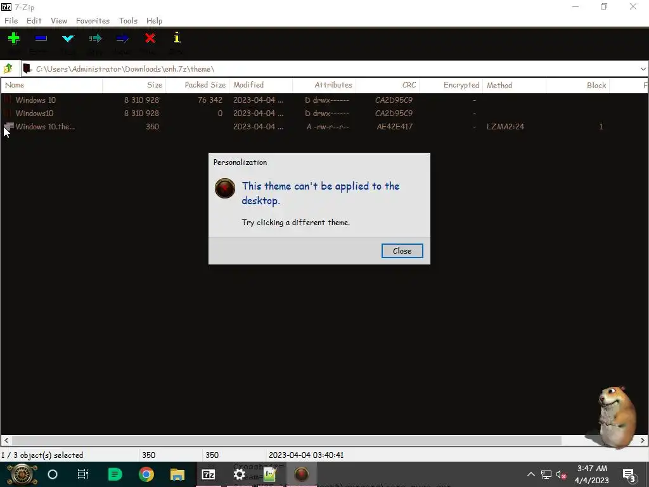Click the blue Move arrow icon
Image resolution: width=649 pixels, height=487 pixels.
122,39
